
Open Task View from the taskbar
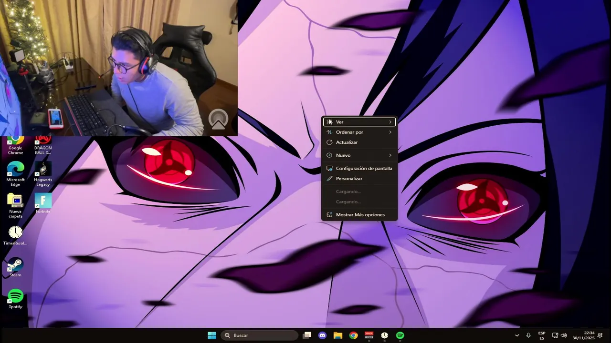[307, 335]
